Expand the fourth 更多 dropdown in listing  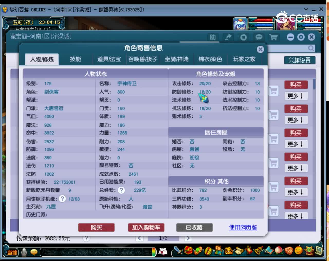pyautogui.click(x=296, y=168)
